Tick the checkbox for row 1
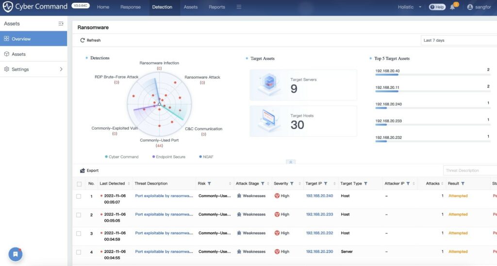The height and width of the screenshot is (266, 497). [79, 196]
